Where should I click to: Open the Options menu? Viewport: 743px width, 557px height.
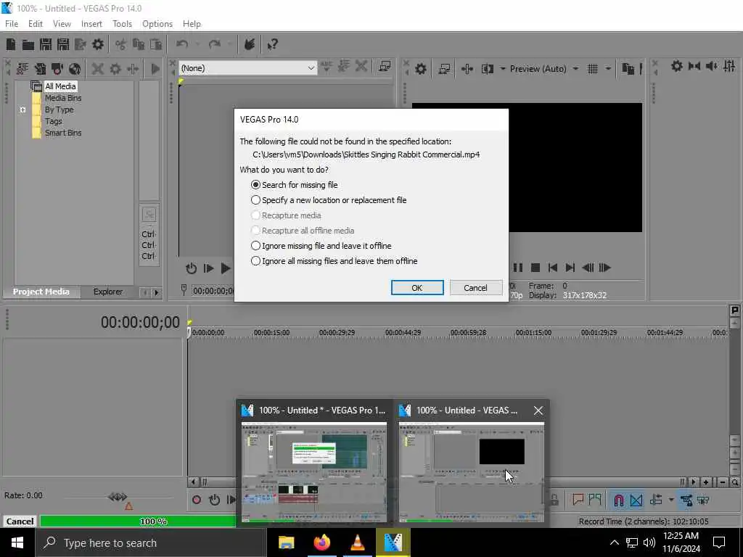coord(157,24)
